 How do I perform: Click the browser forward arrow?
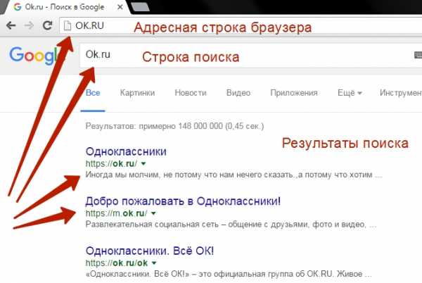click(29, 25)
